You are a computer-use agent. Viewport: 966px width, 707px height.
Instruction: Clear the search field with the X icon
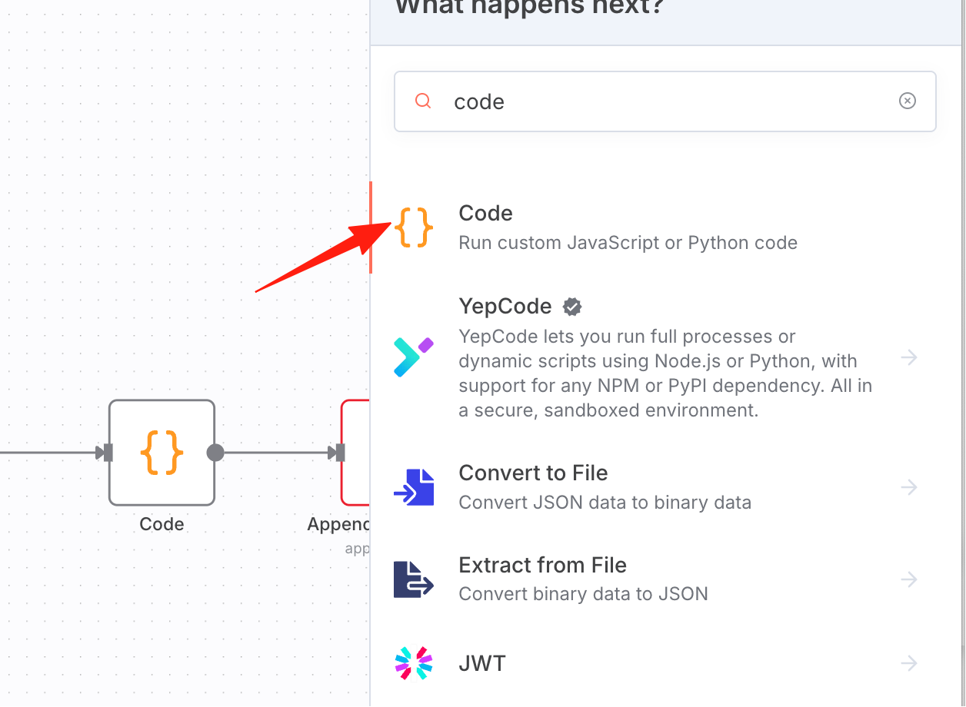pyautogui.click(x=908, y=101)
